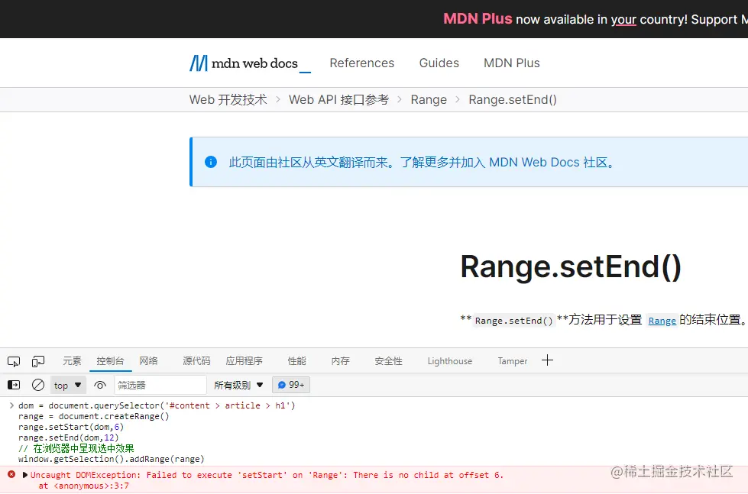Switch to the 性能 tab
This screenshot has height=494, width=748.
coord(296,361)
